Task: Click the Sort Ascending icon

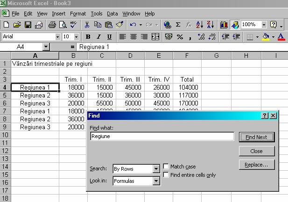Action: point(200,25)
